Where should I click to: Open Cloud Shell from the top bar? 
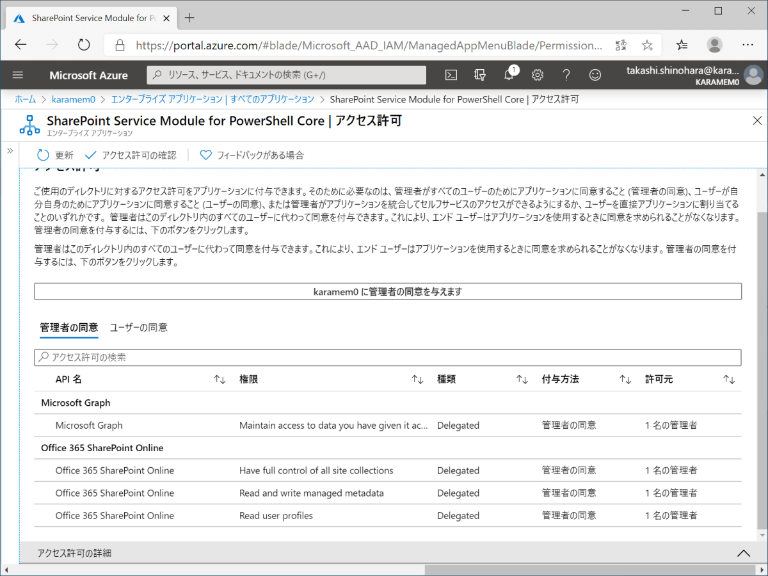451,75
